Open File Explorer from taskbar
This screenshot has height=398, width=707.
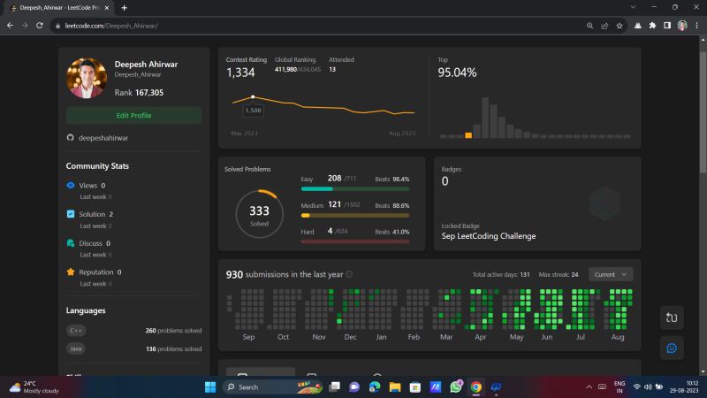[x=394, y=387]
